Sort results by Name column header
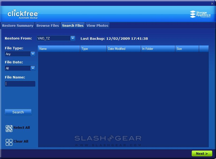The image size is (216, 159). click(59, 49)
